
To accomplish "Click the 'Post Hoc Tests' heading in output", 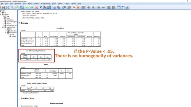I will (x=27, y=98).
